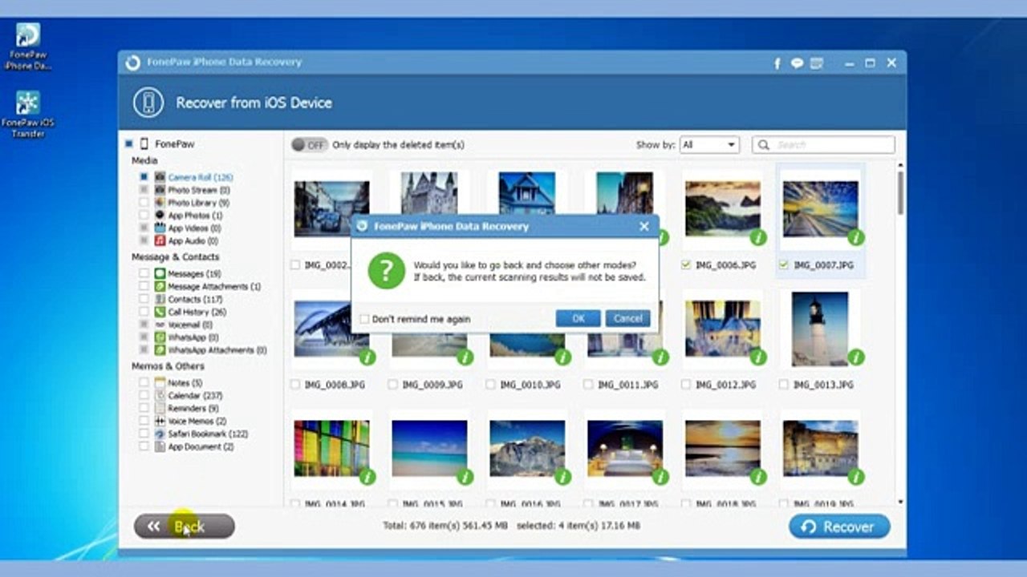The width and height of the screenshot is (1027, 577).
Task: Select the IMG_0012.JPG thumbnail
Action: (x=723, y=329)
